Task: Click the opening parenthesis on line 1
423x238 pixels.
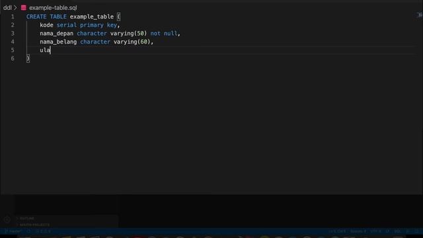Action: pyautogui.click(x=119, y=17)
